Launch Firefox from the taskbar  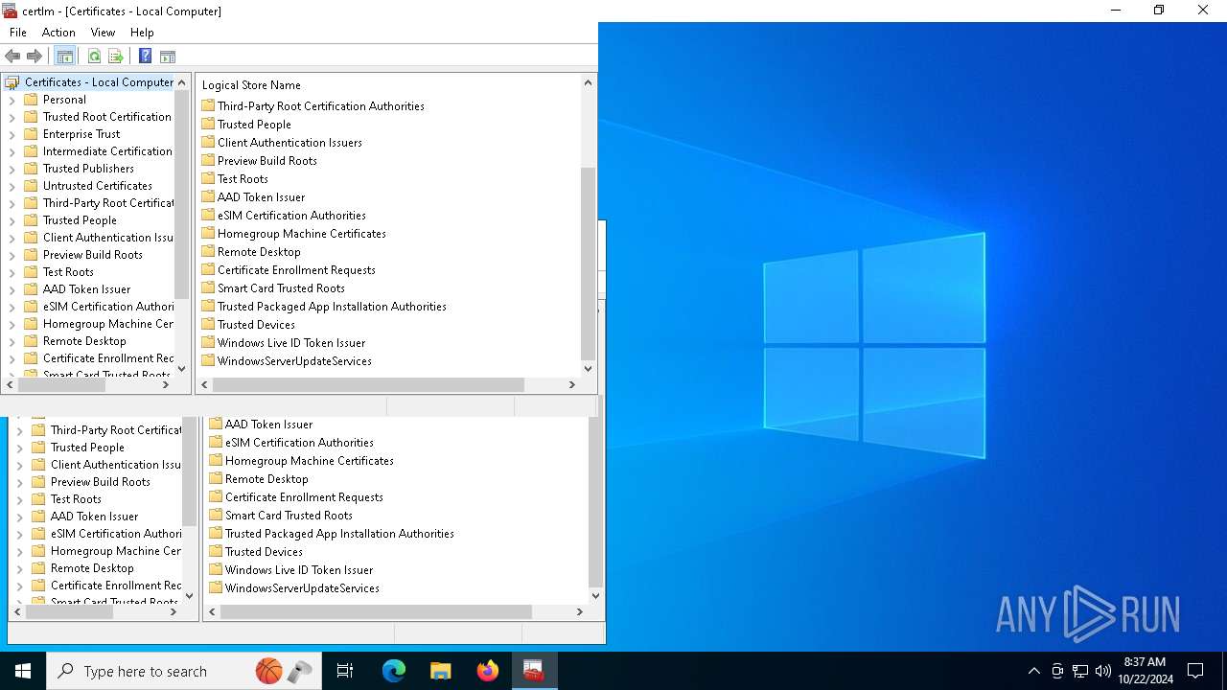(x=488, y=671)
